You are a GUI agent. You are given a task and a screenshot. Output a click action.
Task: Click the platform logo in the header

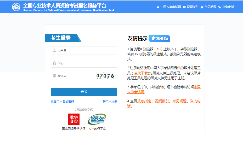pos(16,7)
